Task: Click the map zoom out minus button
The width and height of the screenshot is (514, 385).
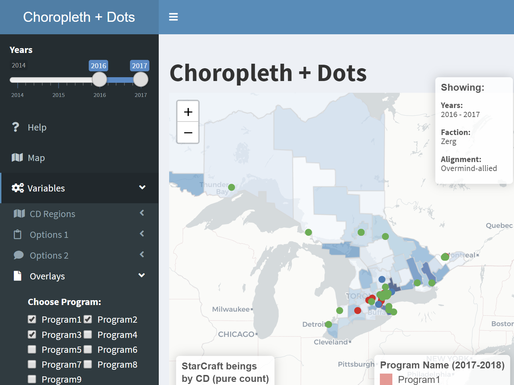Action: click(x=188, y=133)
